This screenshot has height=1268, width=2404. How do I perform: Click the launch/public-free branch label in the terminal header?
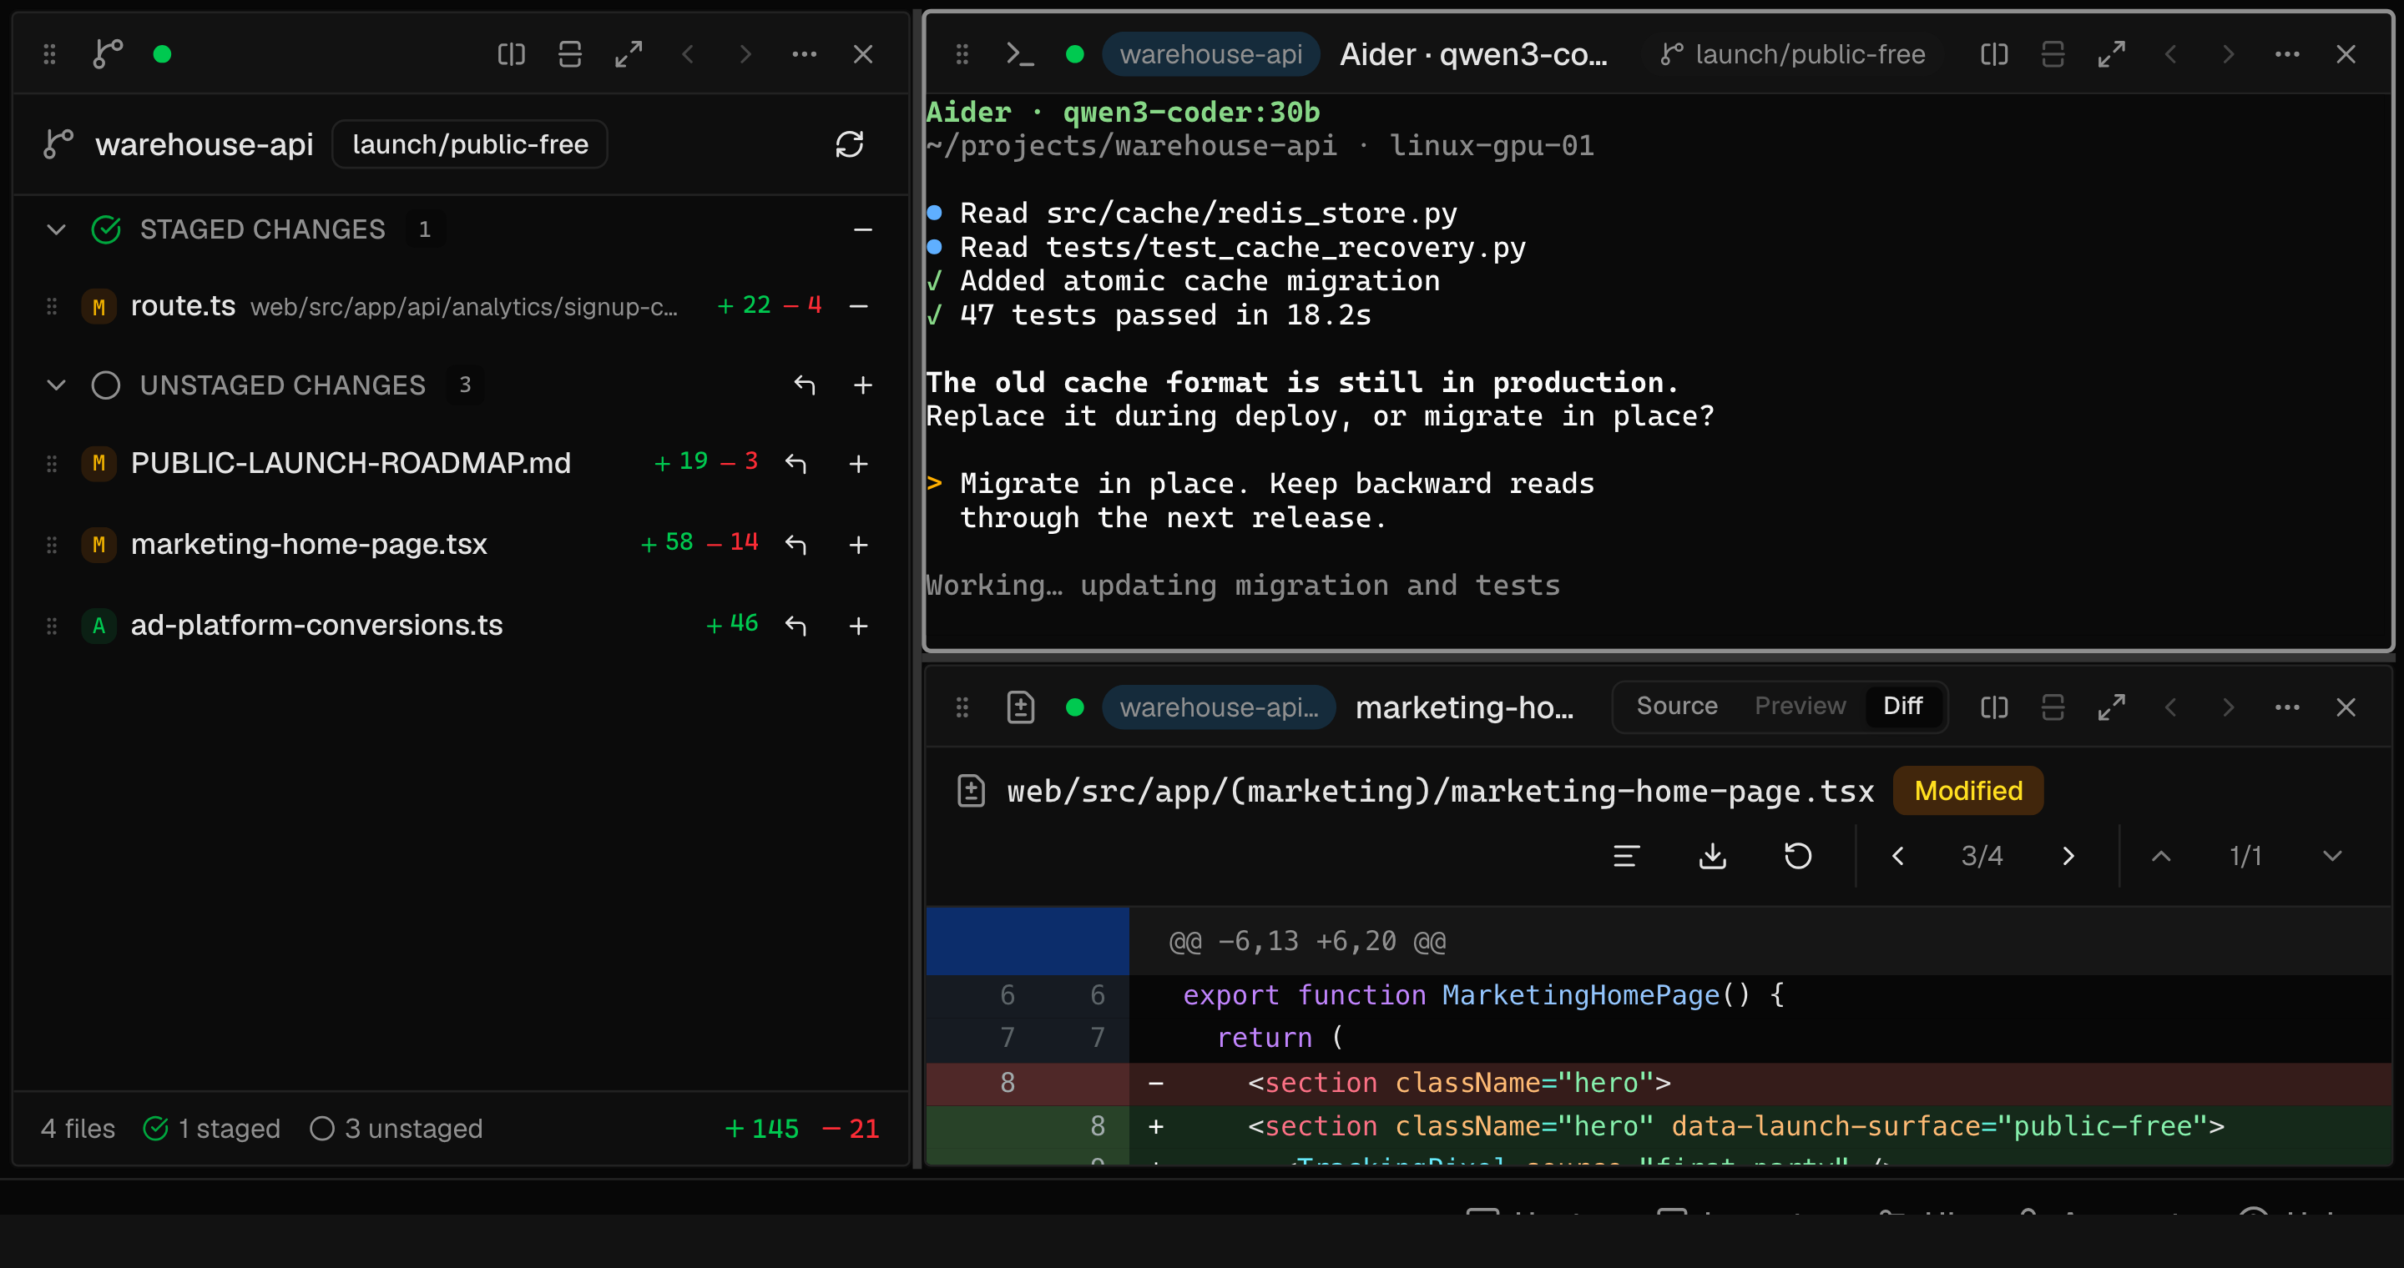tap(1792, 54)
